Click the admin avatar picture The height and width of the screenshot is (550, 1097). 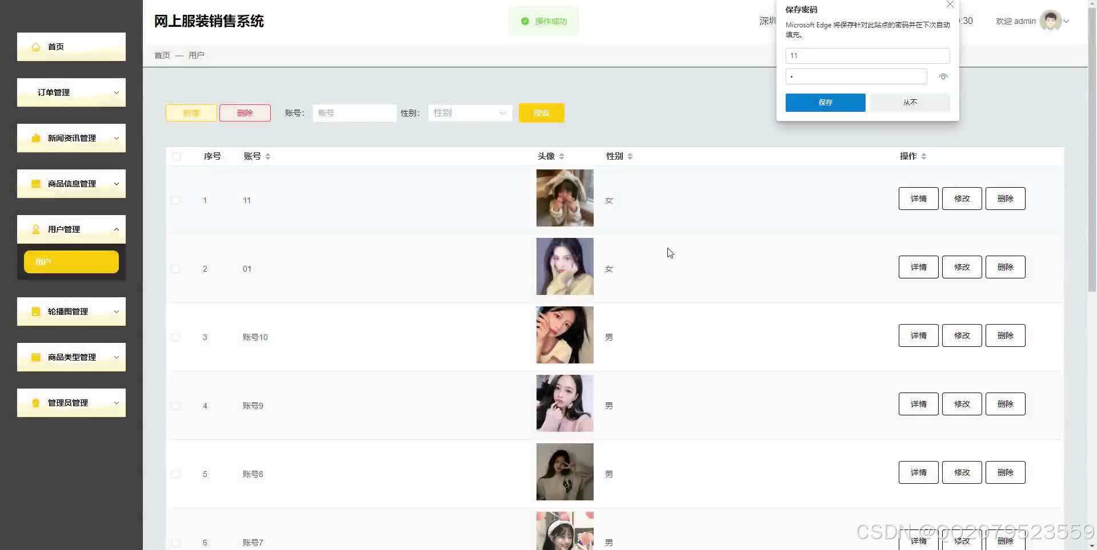tap(1050, 21)
